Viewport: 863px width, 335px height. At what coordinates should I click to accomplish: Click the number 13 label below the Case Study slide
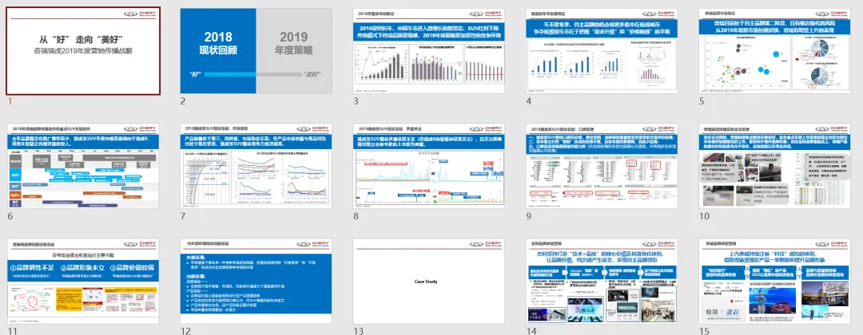click(358, 331)
